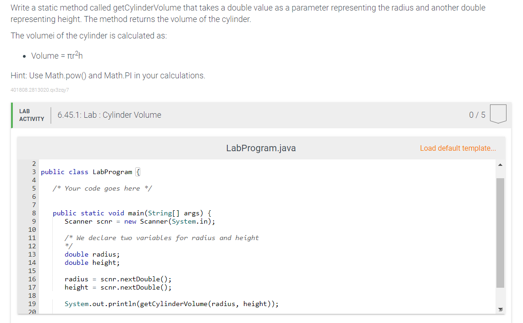Click the green LAB ACTIVITY banner stripe
Viewport: 523px width, 323px height.
12,115
